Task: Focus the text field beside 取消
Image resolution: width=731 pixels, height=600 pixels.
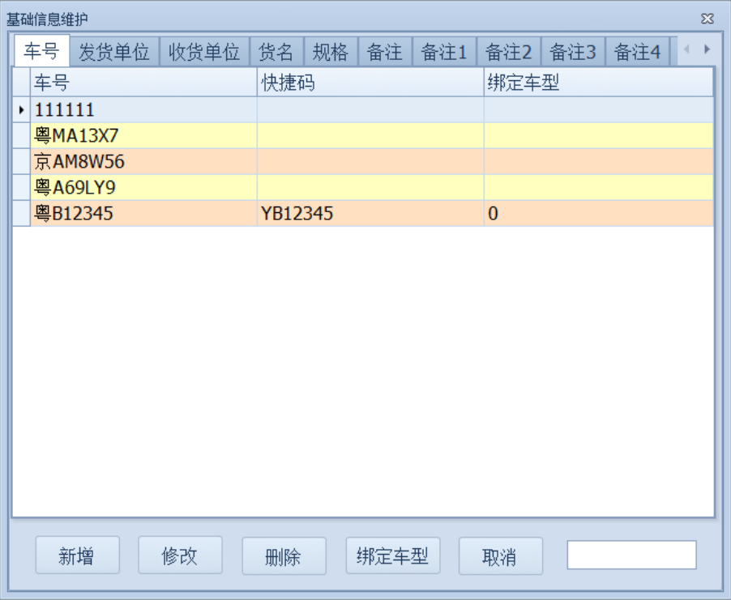Action: click(x=631, y=555)
